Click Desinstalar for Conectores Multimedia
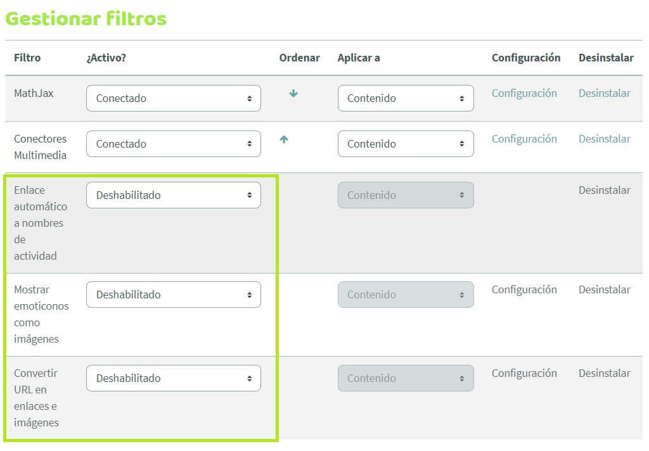649x451 pixels. (604, 139)
